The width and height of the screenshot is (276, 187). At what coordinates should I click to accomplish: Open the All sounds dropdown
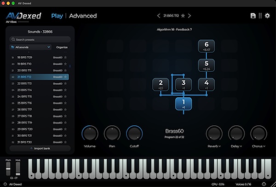(30, 47)
